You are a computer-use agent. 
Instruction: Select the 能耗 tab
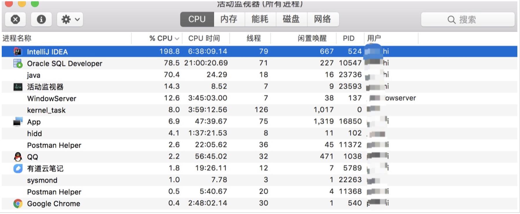(x=260, y=19)
